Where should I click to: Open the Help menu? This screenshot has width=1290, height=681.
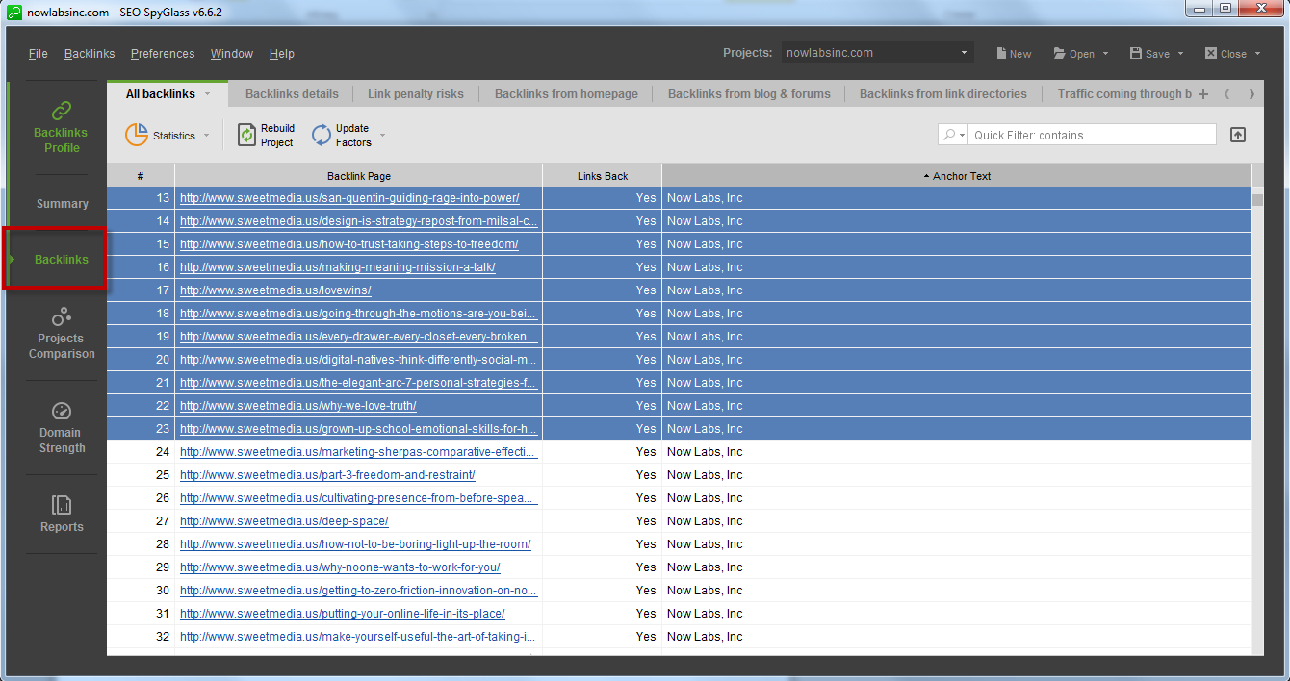[282, 54]
